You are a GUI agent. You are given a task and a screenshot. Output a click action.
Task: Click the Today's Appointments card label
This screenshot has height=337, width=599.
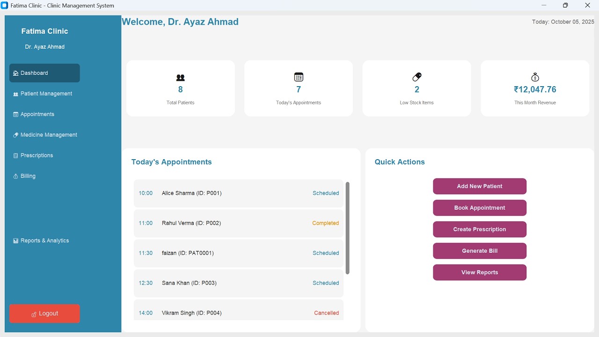(299, 103)
